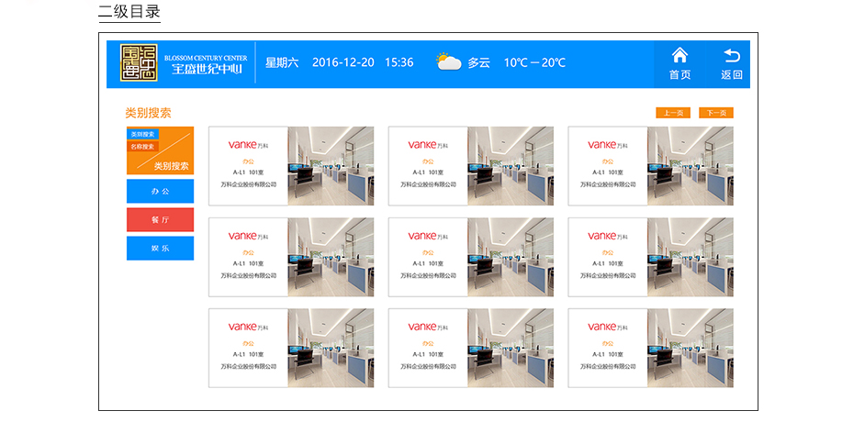Click the Blossom Century Center logo
The width and height of the screenshot is (865, 422).
pos(140,63)
